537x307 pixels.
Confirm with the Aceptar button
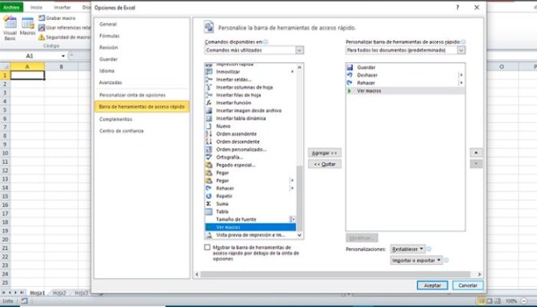coord(432,286)
